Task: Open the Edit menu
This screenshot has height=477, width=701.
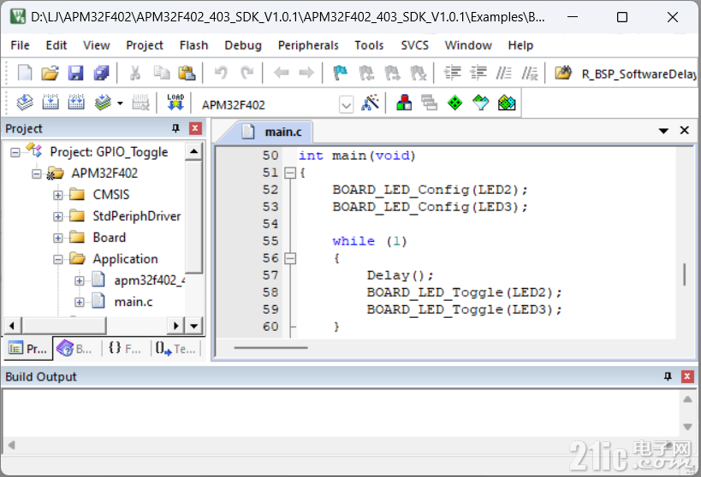Action: pos(56,45)
